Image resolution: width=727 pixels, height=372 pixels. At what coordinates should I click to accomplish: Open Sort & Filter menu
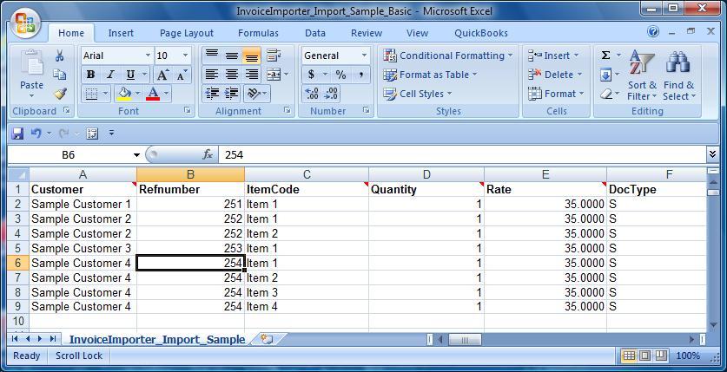point(642,75)
